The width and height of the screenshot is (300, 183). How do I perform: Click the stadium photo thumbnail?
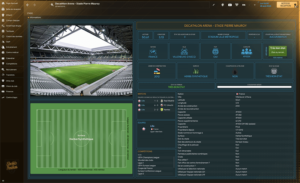[x=81, y=60]
